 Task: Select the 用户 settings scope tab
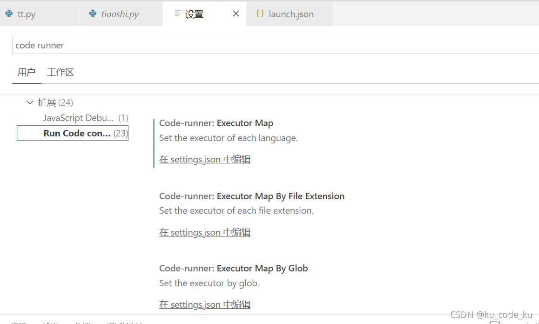click(27, 72)
